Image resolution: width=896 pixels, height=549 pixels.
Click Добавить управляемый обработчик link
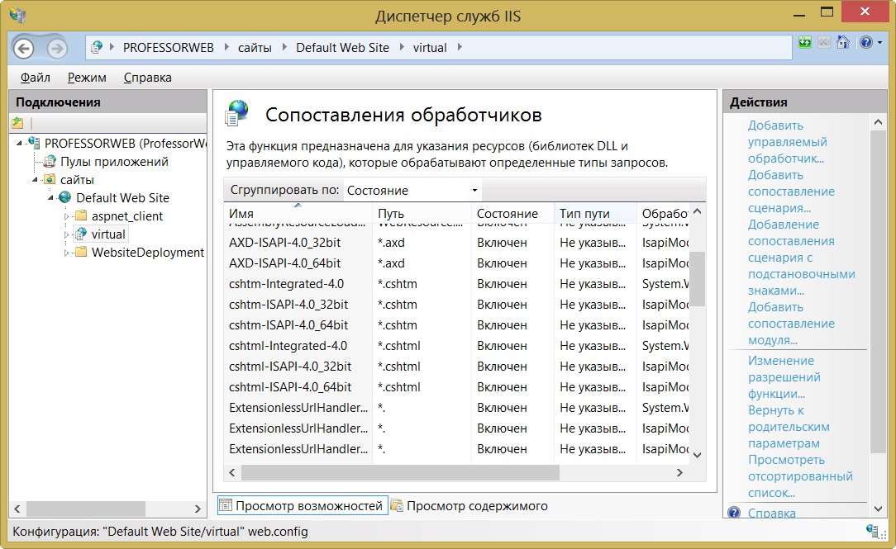tap(788, 141)
